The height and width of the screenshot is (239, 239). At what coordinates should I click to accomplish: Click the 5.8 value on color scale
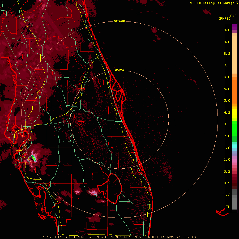click(x=227, y=89)
